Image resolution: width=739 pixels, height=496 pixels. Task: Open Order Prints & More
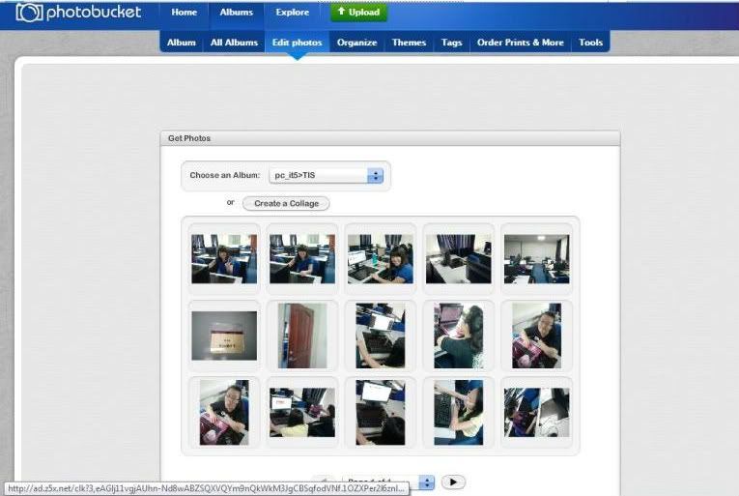click(520, 43)
